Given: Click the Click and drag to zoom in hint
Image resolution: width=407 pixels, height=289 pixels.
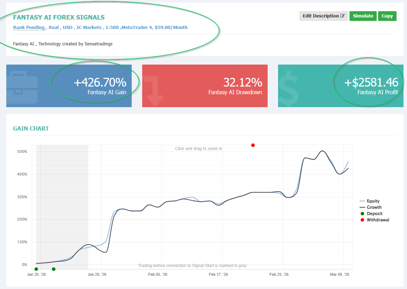Looking at the screenshot, I should point(199,149).
